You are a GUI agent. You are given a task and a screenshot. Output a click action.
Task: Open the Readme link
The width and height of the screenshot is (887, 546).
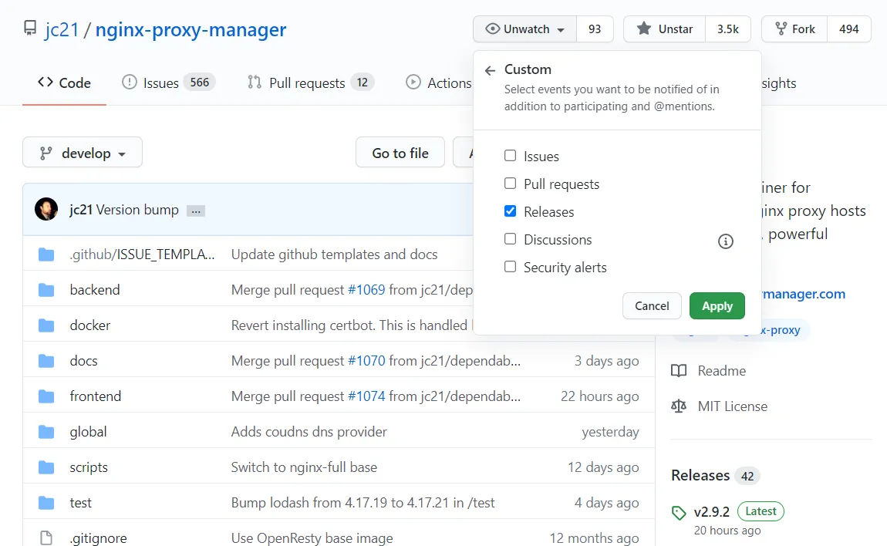(x=722, y=371)
